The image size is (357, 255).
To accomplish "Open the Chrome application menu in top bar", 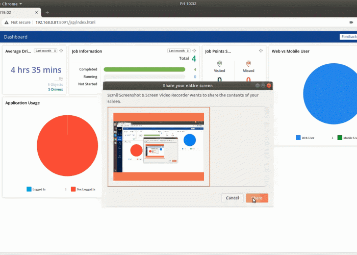I will pyautogui.click(x=10, y=4).
